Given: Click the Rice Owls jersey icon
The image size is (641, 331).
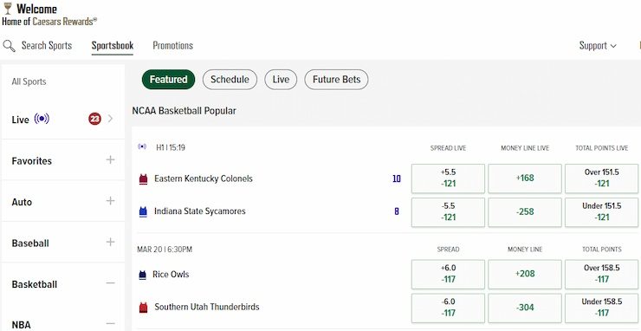Looking at the screenshot, I should tap(143, 275).
